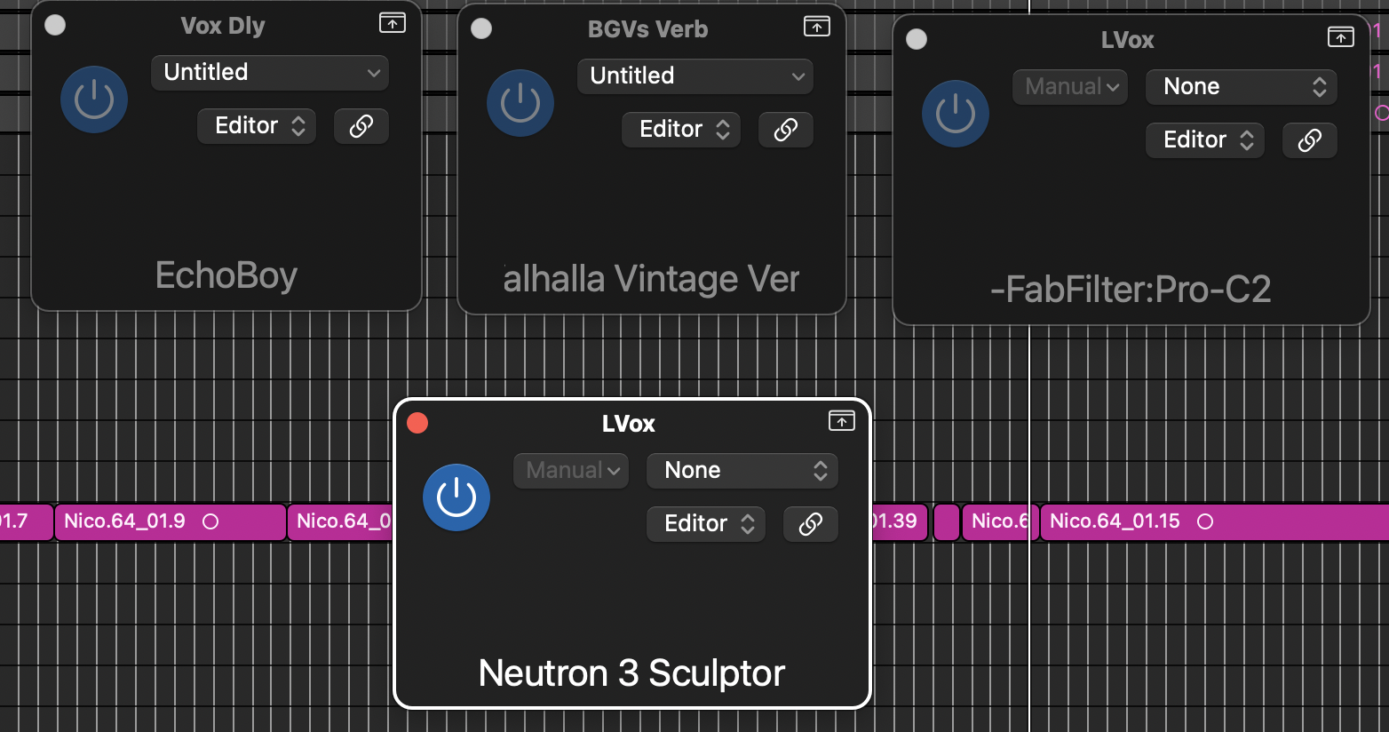Open the Untitled preset menu in Vox Dly
1389x732 pixels.
(x=270, y=73)
